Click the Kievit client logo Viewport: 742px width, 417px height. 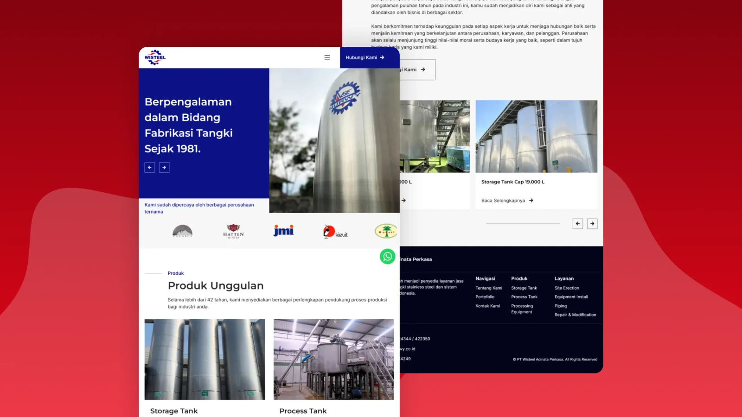tap(335, 232)
